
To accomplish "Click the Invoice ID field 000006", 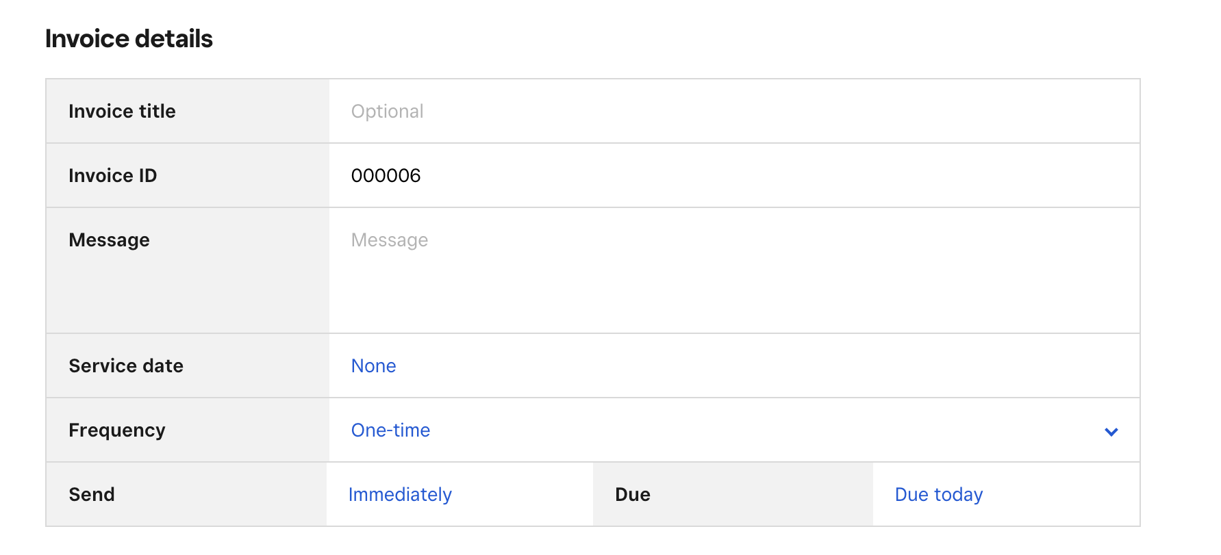I will pos(386,176).
